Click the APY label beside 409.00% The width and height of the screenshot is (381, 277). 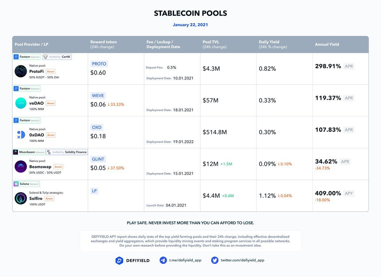pos(349,193)
